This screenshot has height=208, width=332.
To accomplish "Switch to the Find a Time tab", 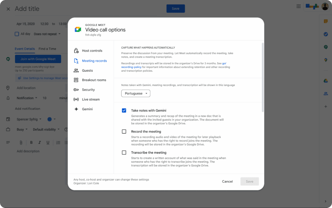I will [x=47, y=49].
